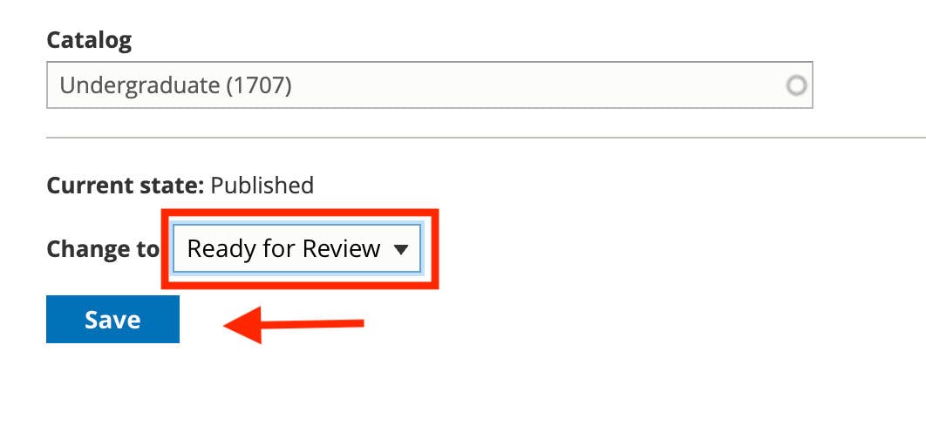Image resolution: width=926 pixels, height=446 pixels.
Task: Click the Published state text
Action: (x=262, y=186)
